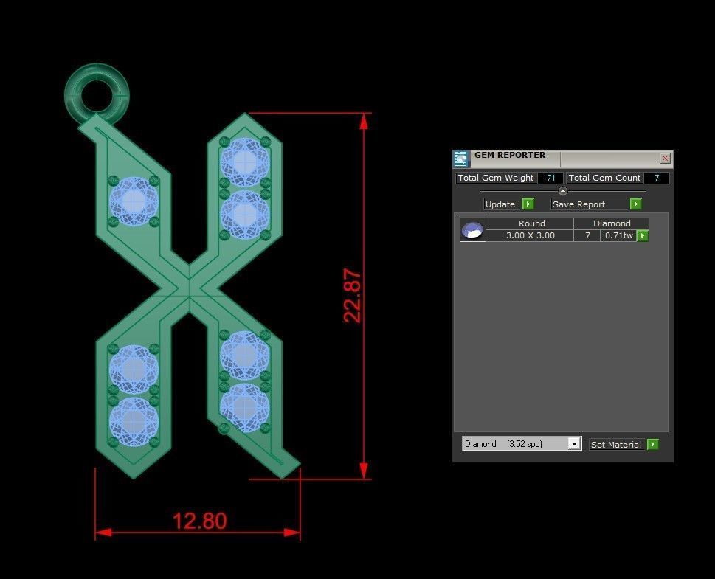Click the Save Report button

click(x=590, y=204)
